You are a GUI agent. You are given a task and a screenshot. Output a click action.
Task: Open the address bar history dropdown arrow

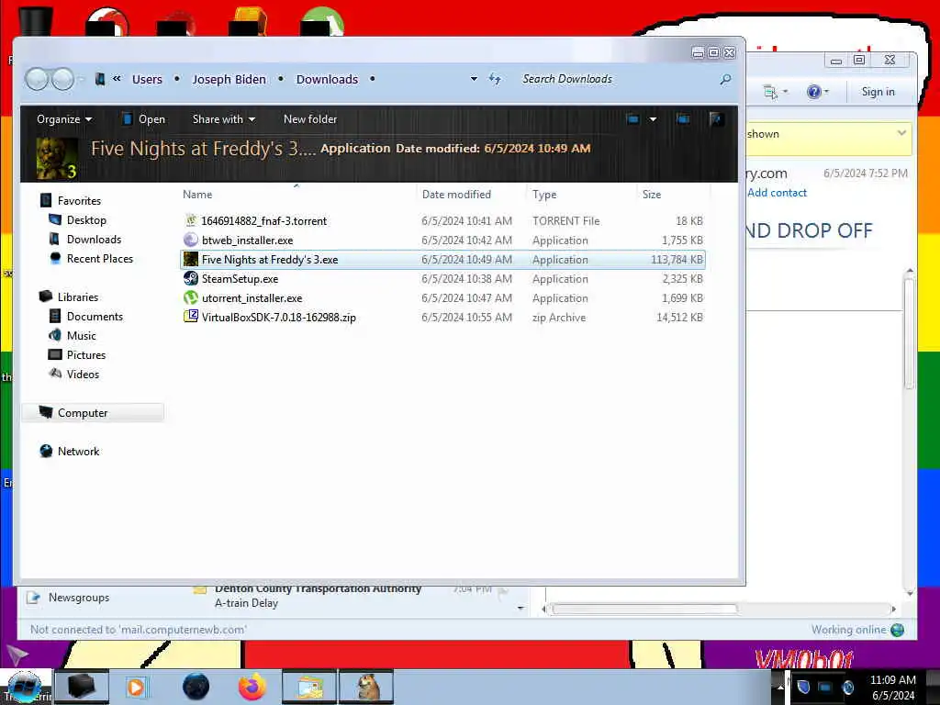474,79
